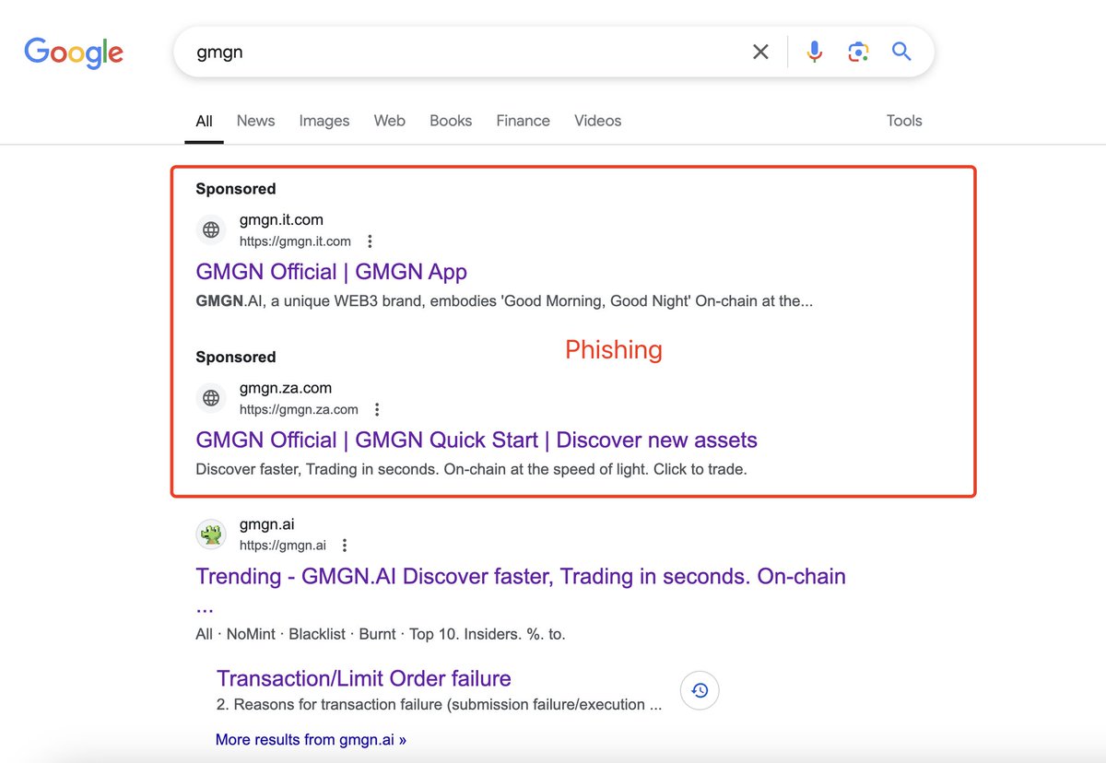
Task: Click the https://gmgn.za.com URL text
Action: click(x=299, y=410)
